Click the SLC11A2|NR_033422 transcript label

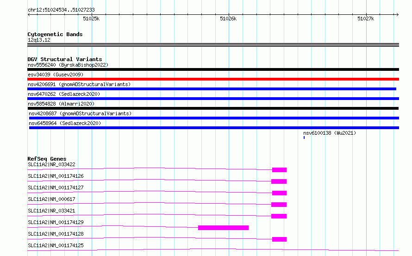click(51, 164)
